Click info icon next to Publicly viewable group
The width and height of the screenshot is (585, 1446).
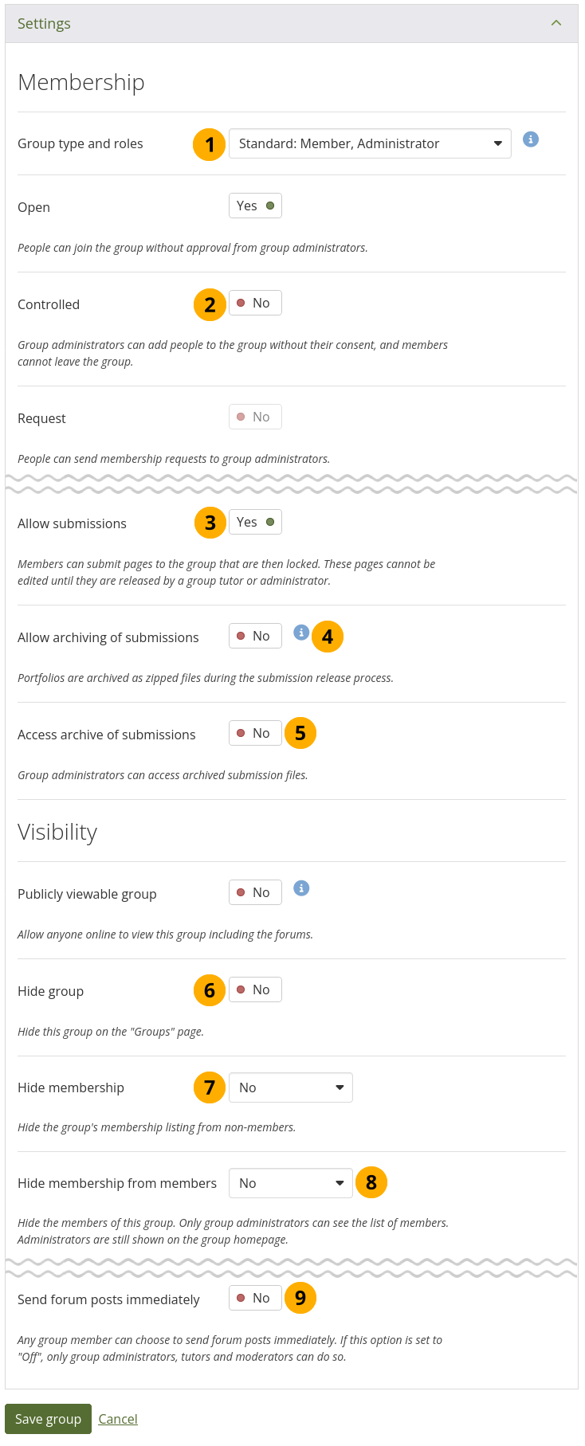tap(300, 888)
